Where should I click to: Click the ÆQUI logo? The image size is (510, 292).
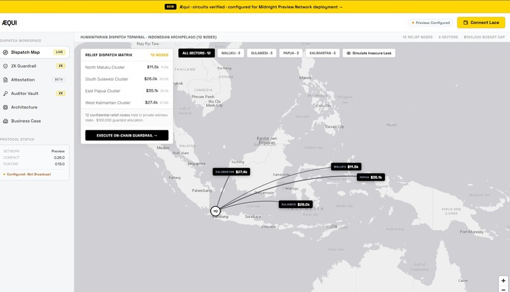click(9, 23)
